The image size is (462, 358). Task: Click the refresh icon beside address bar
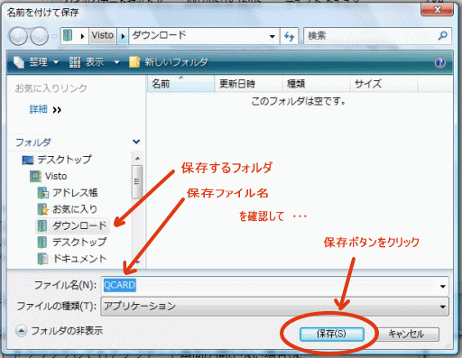pos(289,36)
